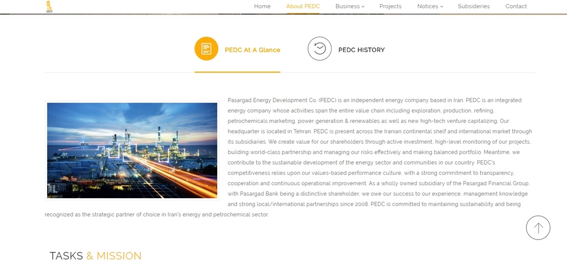Open the Projects page
The image size is (567, 265).
[390, 6]
